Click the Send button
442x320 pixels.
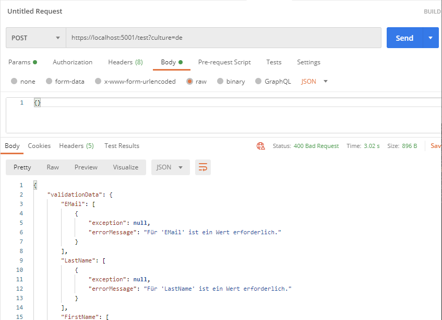pyautogui.click(x=404, y=38)
